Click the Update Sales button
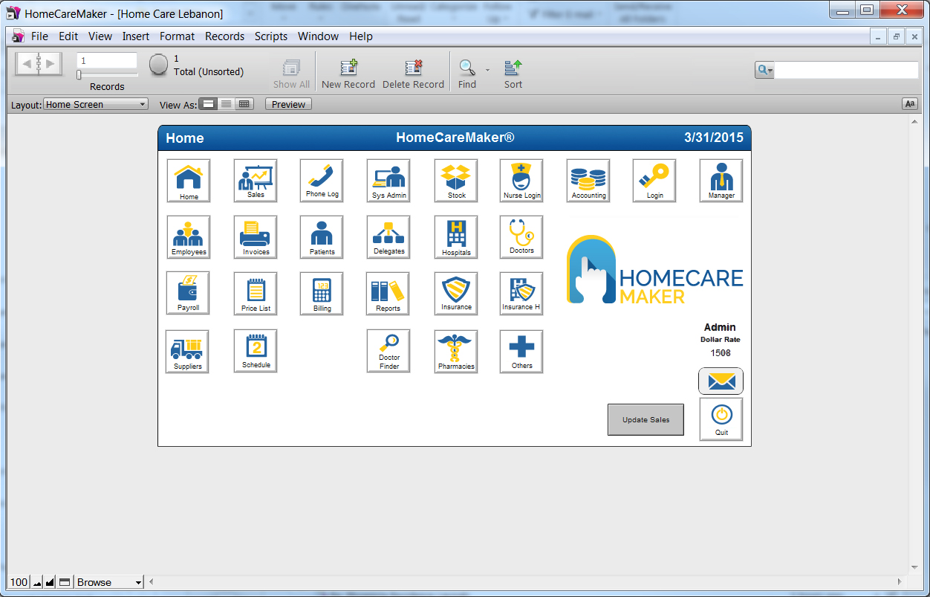Screen dimensions: 930x597 pos(646,419)
